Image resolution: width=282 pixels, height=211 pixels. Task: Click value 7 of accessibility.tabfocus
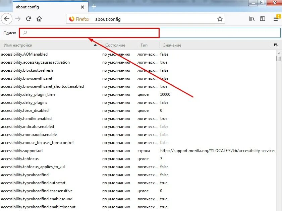[x=161, y=159]
